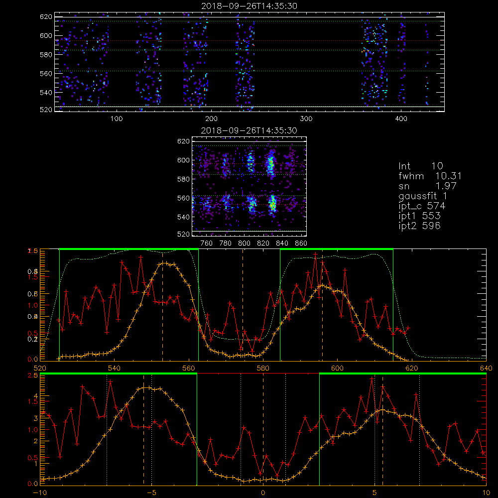Click x-axis label -5 of bottom profile plot
Screen dimensions: 498x498
coord(151,493)
